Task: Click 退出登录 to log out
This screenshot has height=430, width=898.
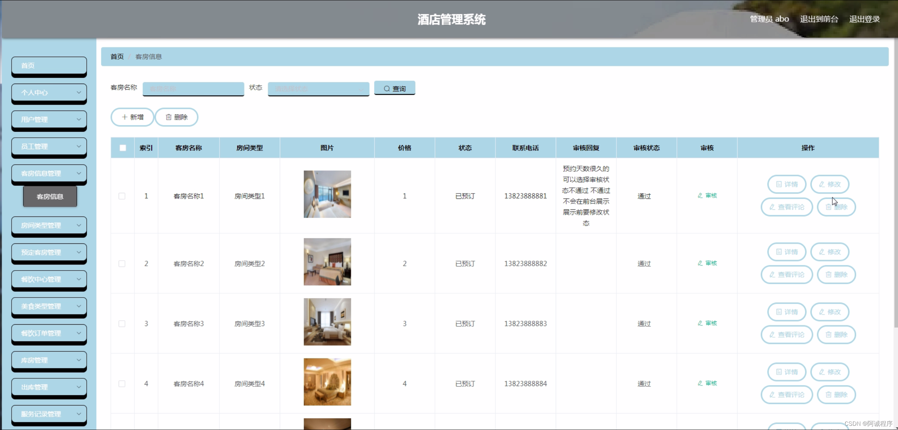Action: (865, 19)
